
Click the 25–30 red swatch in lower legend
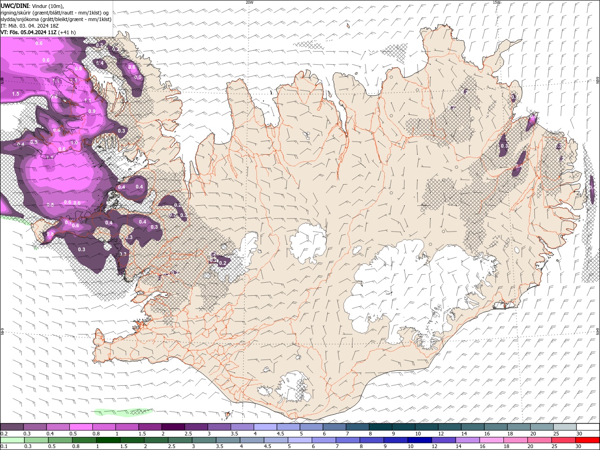tap(563, 440)
